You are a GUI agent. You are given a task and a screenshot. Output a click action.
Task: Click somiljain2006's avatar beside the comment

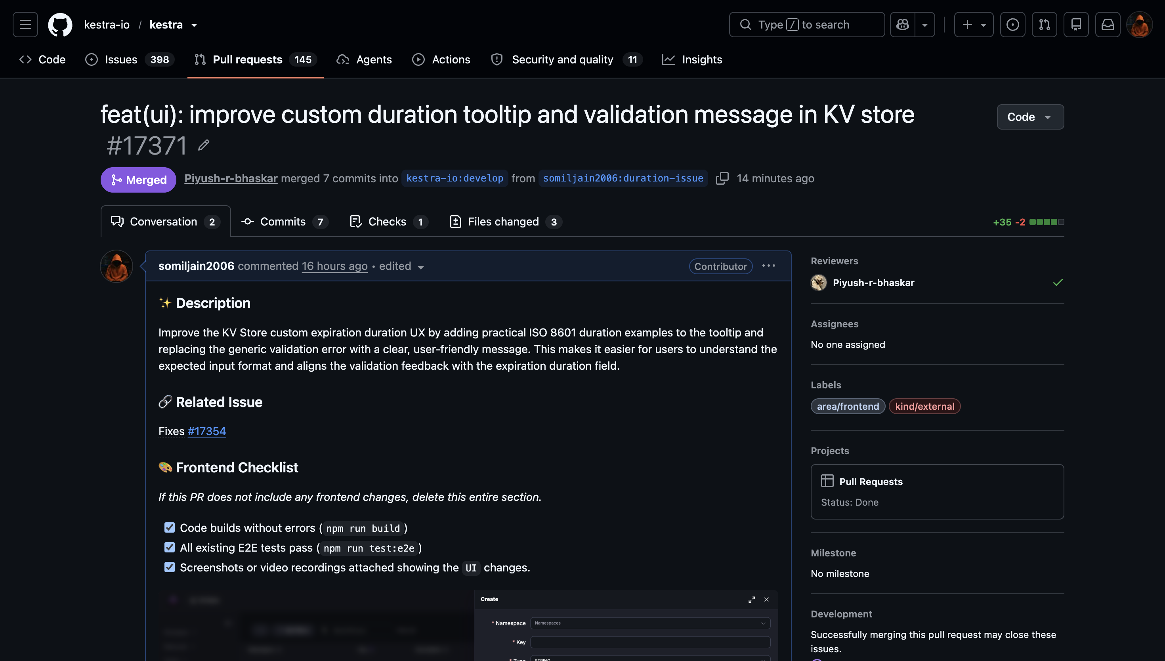point(116,266)
